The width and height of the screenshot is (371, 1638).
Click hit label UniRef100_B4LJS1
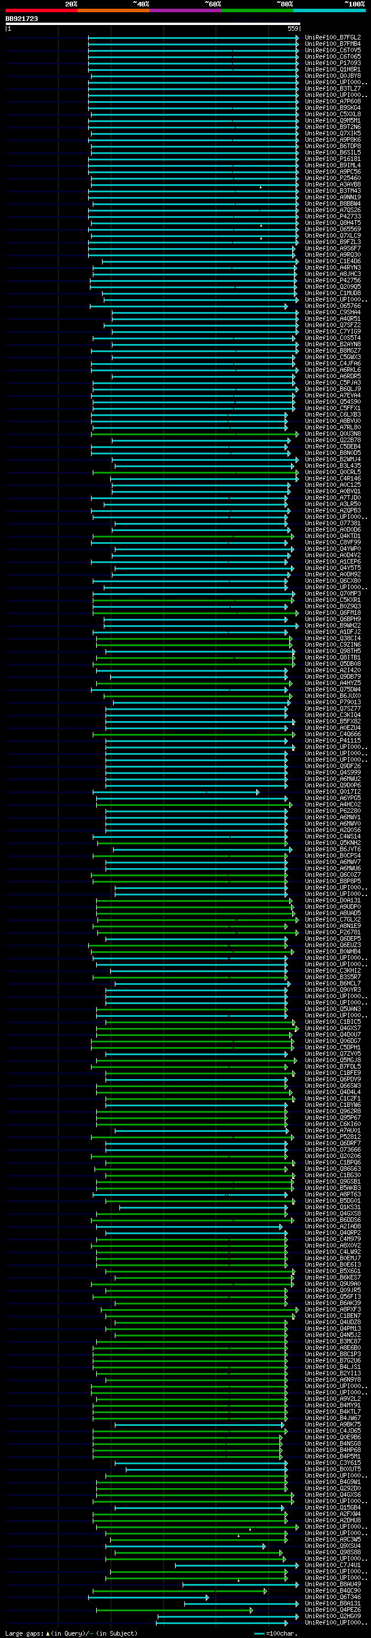(x=333, y=1367)
